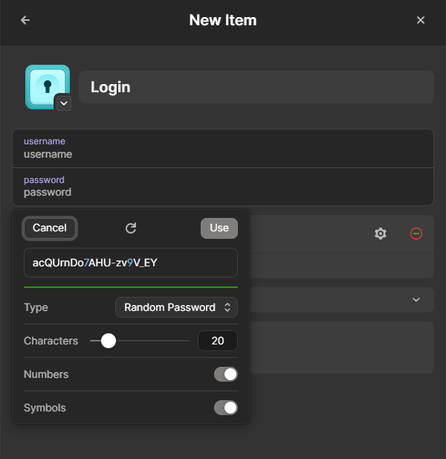
Task: Cancel the password generator
Action: 50,228
